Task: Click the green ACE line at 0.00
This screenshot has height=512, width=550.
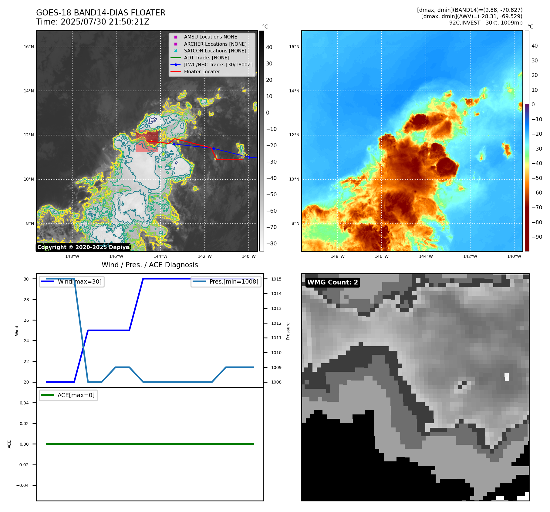Action: coord(150,444)
